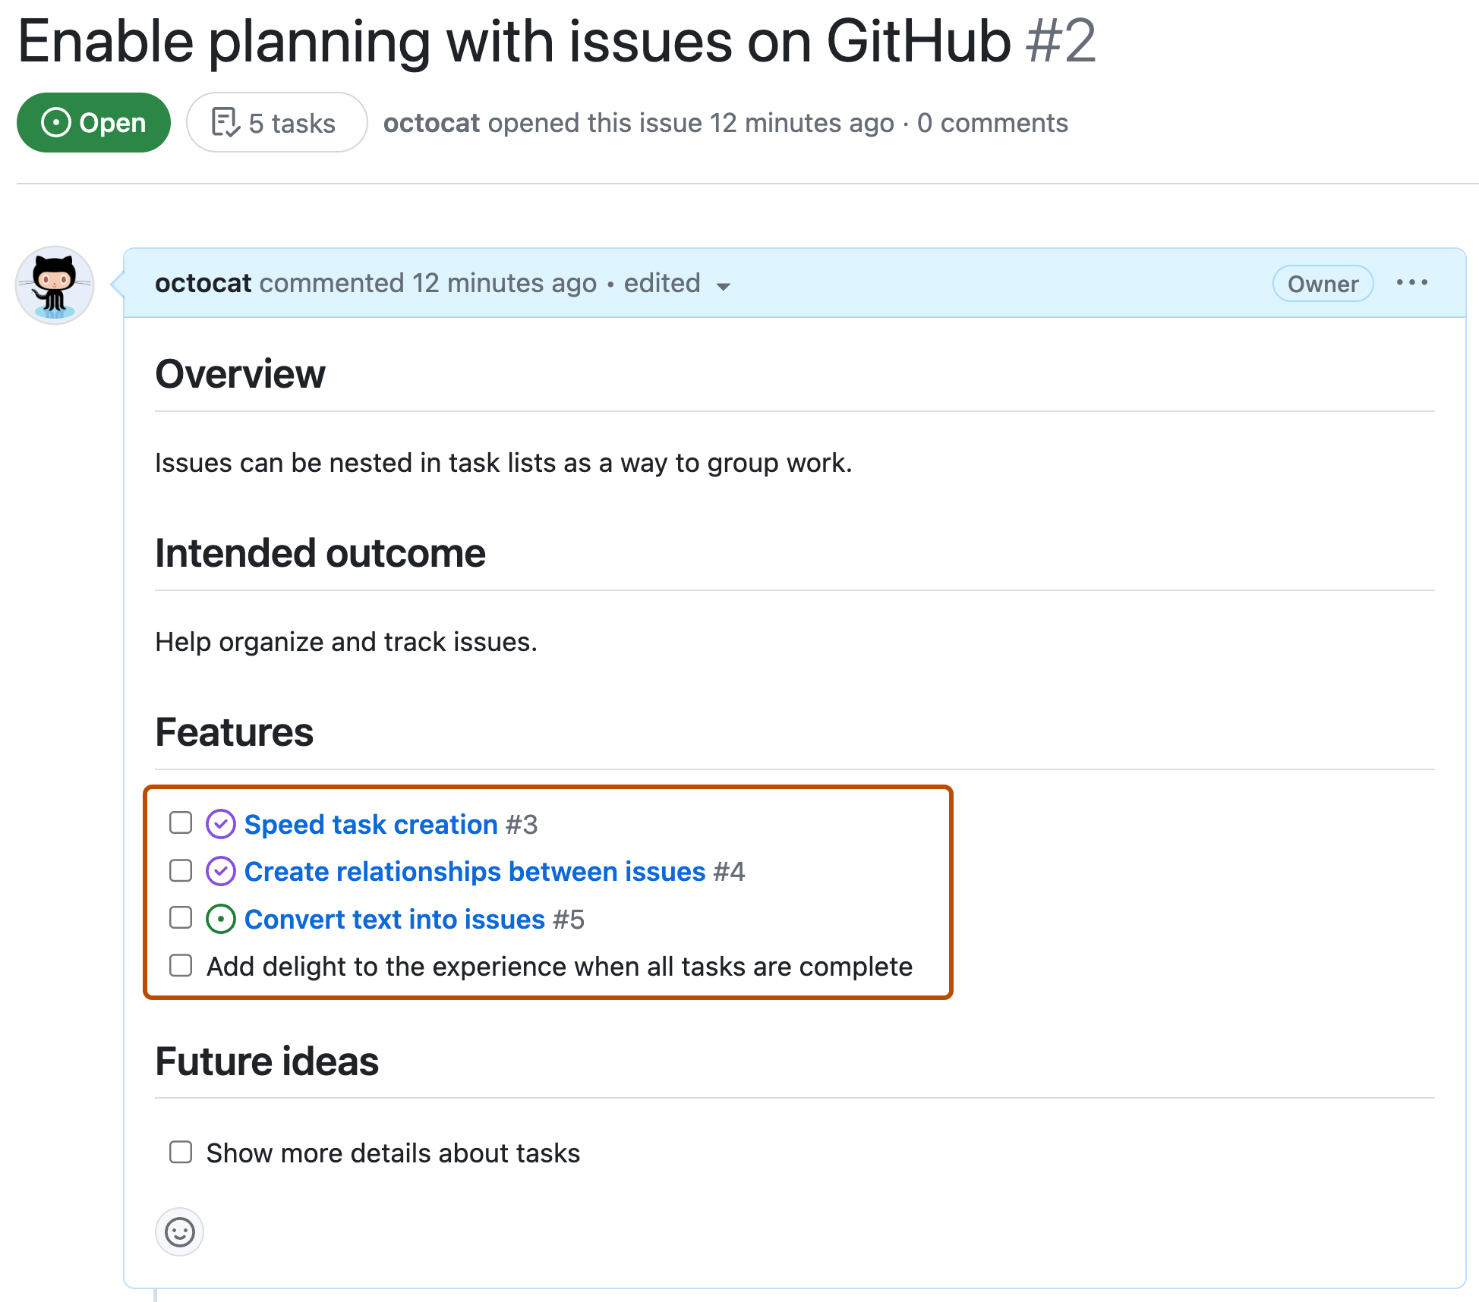This screenshot has width=1479, height=1302.
Task: Open the emoji reaction smiley icon
Action: tap(179, 1232)
